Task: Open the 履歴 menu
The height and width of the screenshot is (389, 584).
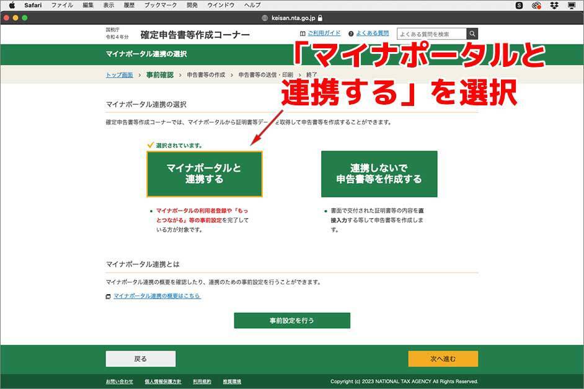Action: click(129, 5)
